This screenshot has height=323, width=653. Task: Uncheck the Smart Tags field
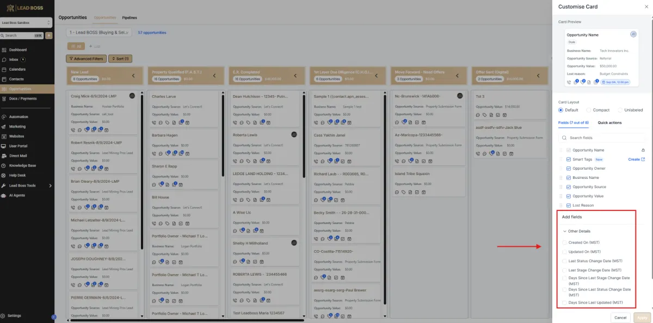tap(569, 159)
